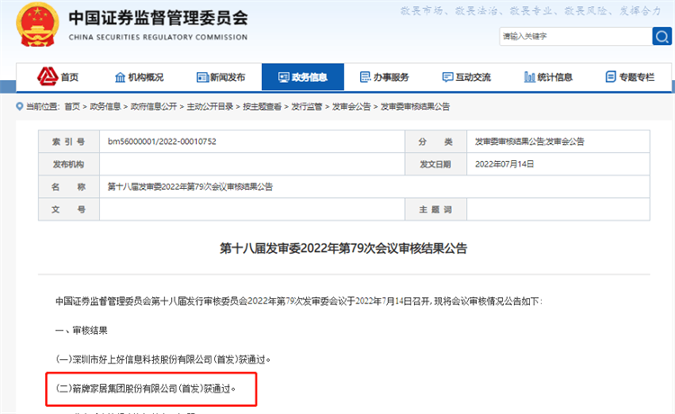Screen dimensions: 675x414
Task: Open the 专题专栏 navigation tab
Action: pos(630,77)
